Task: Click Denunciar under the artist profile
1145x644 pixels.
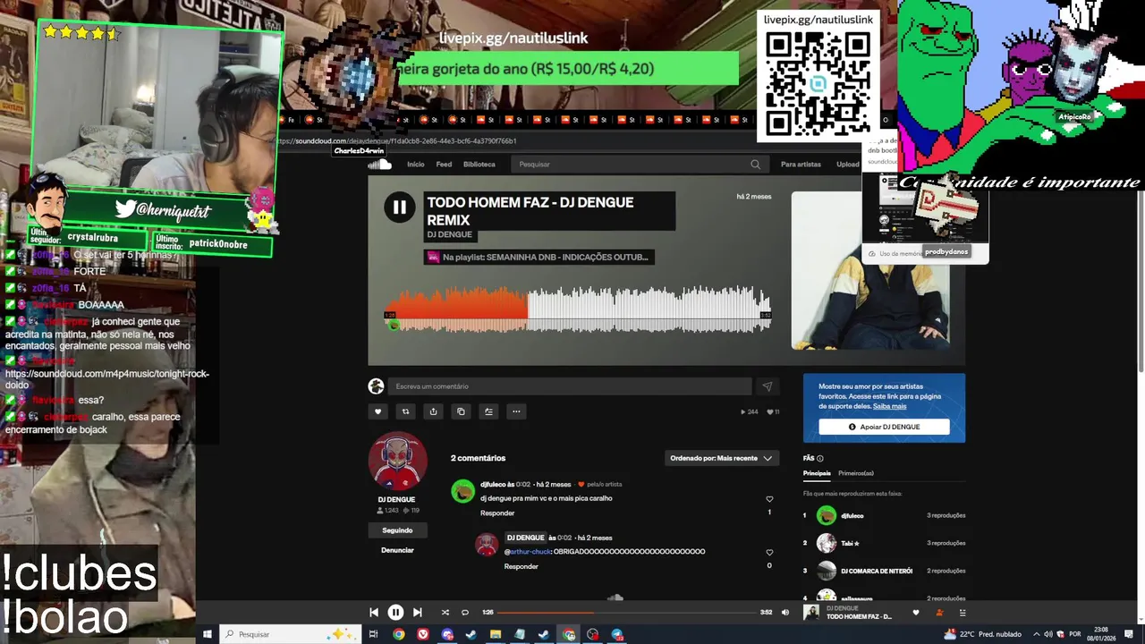Action: (x=397, y=550)
